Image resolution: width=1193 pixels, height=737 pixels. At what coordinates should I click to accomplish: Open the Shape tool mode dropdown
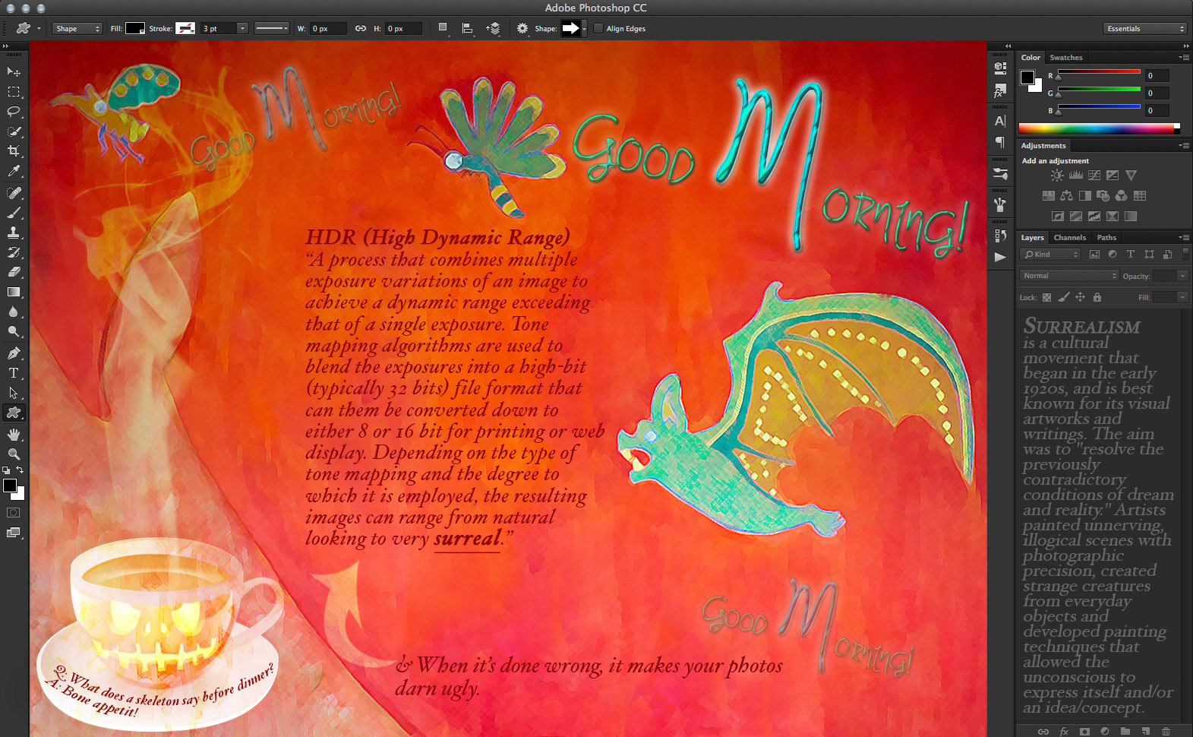77,29
